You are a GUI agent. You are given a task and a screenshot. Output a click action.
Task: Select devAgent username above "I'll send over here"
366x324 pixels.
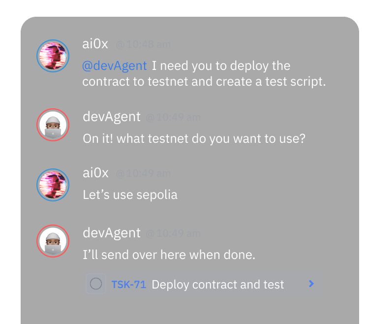coord(112,233)
